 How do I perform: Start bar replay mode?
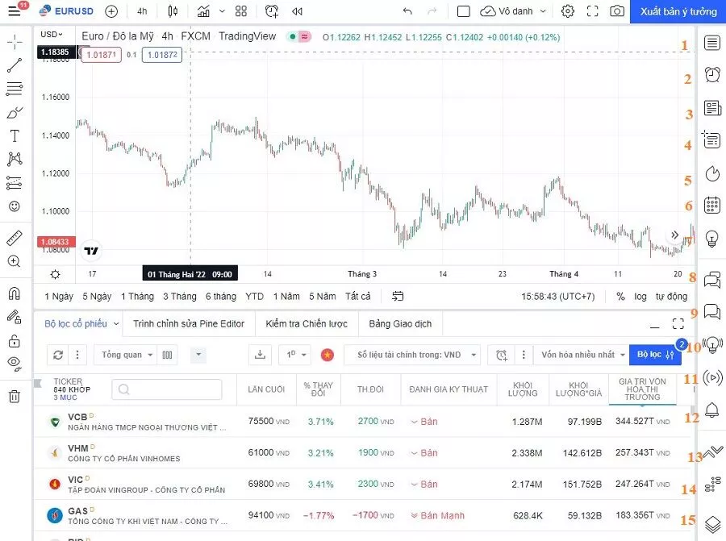(x=297, y=11)
